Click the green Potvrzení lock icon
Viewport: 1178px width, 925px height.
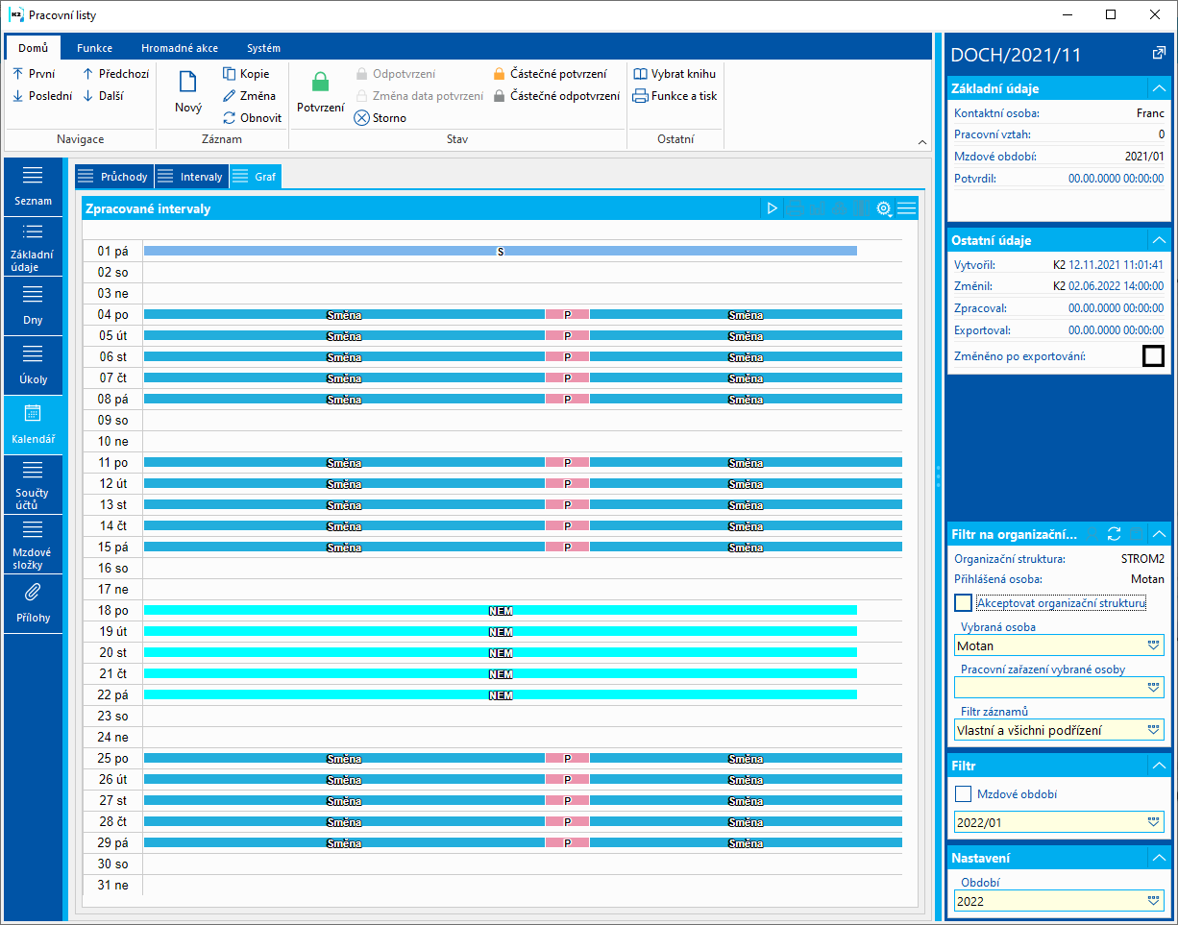click(320, 83)
